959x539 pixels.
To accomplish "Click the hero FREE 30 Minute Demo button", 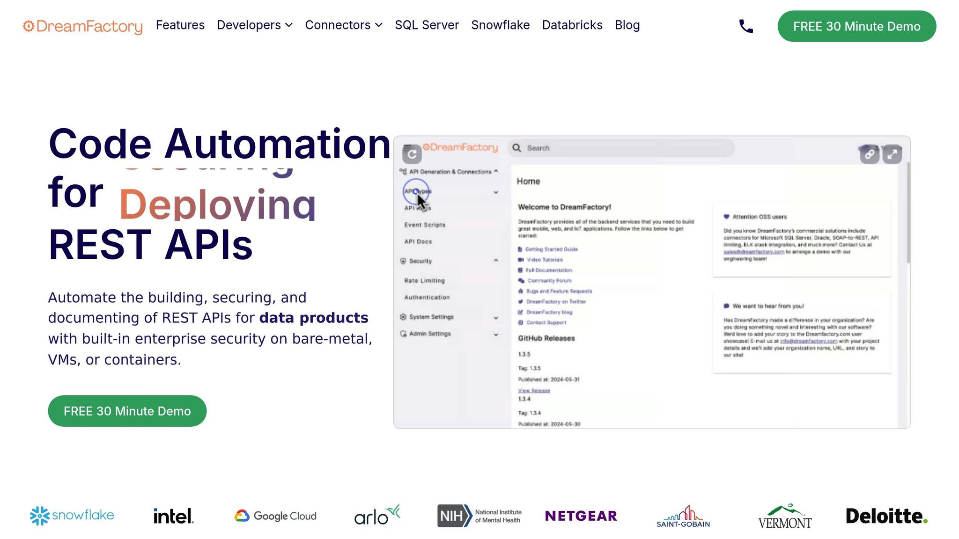I will [127, 411].
